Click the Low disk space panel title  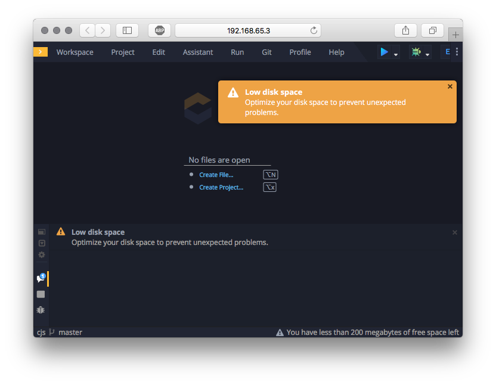(x=98, y=232)
